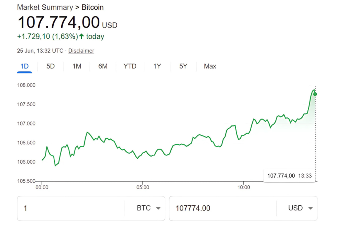Reselect the active 1D tab
Image resolution: width=337 pixels, height=225 pixels.
tap(24, 66)
